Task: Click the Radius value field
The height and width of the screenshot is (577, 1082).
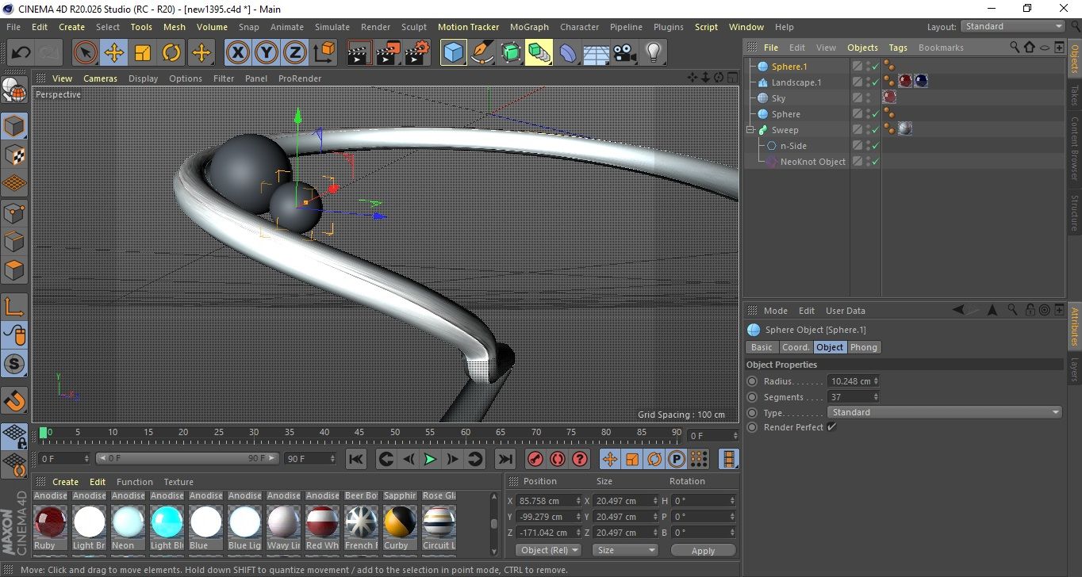Action: (x=850, y=381)
